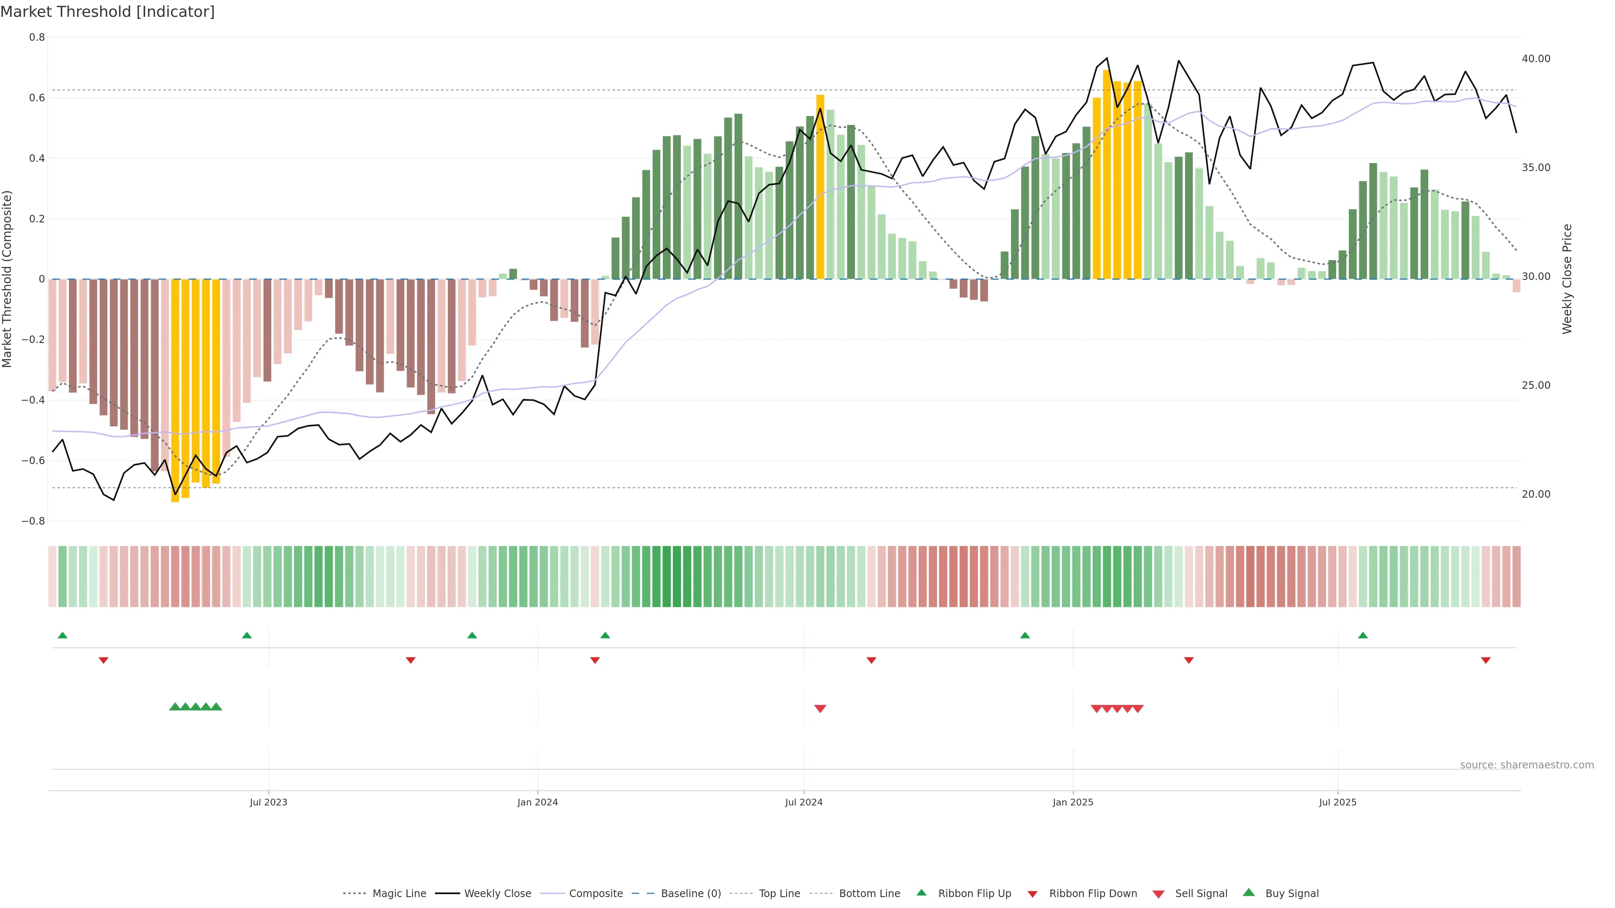
Task: Click the Market Threshold [Indicator] chart title
Action: (x=107, y=12)
